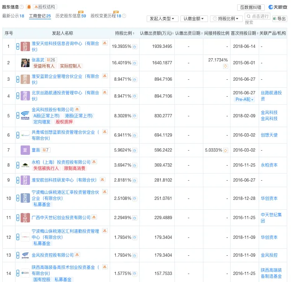
Task: Click the 数据纠错 data correction button
Action: tap(251, 8)
